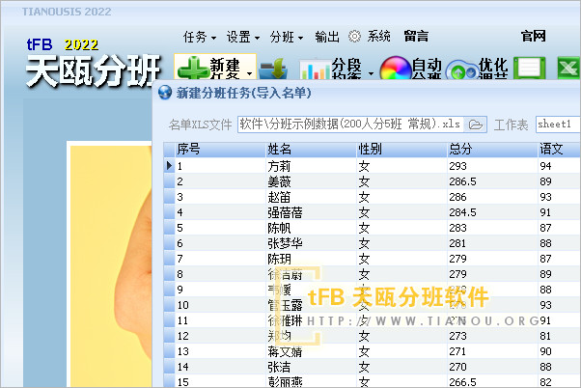Screen dimensions: 581x388
Task: Open the 系统 menu
Action: tap(378, 37)
